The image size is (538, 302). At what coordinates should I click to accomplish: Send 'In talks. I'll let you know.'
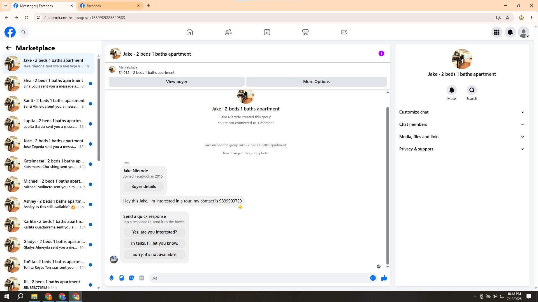[154, 243]
